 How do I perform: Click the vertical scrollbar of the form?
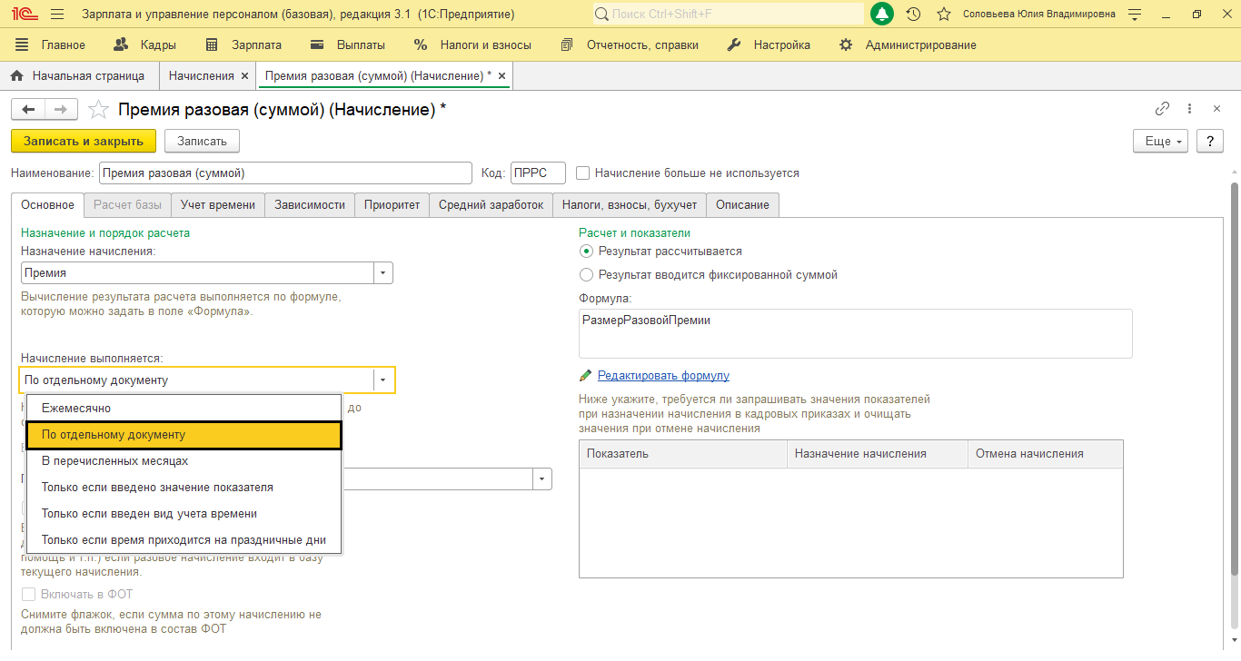(1235, 377)
